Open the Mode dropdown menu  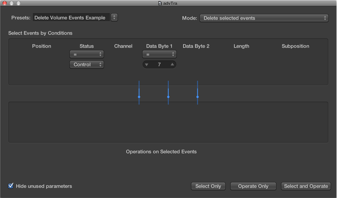coord(264,18)
